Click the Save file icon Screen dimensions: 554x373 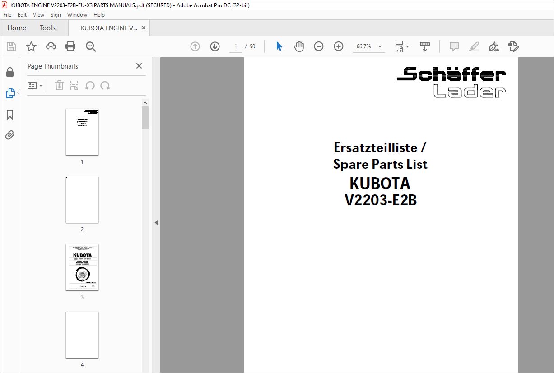pos(11,46)
